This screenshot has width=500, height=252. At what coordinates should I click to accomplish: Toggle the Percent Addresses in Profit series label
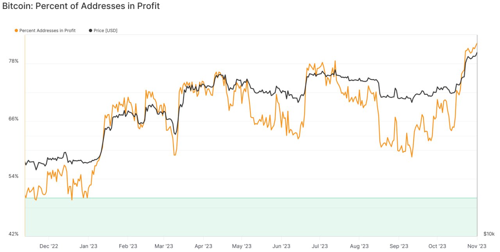pos(47,30)
